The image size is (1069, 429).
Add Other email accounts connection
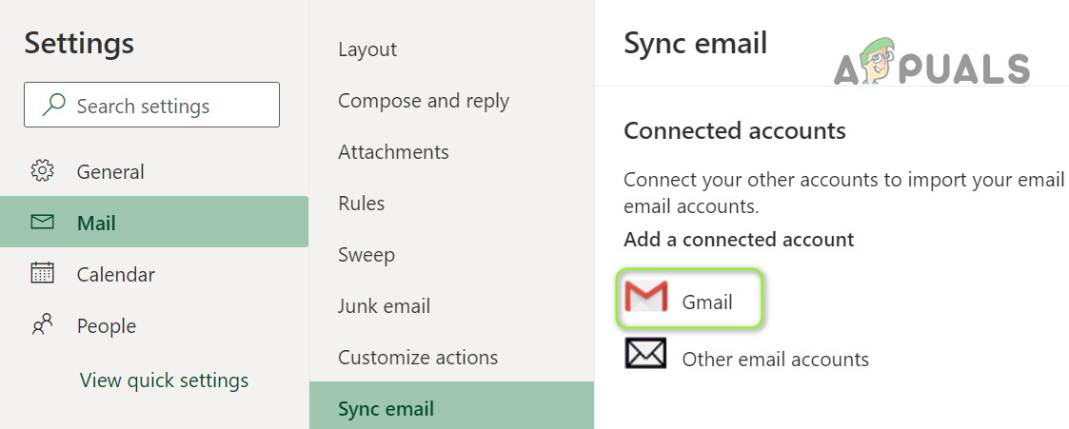click(775, 360)
